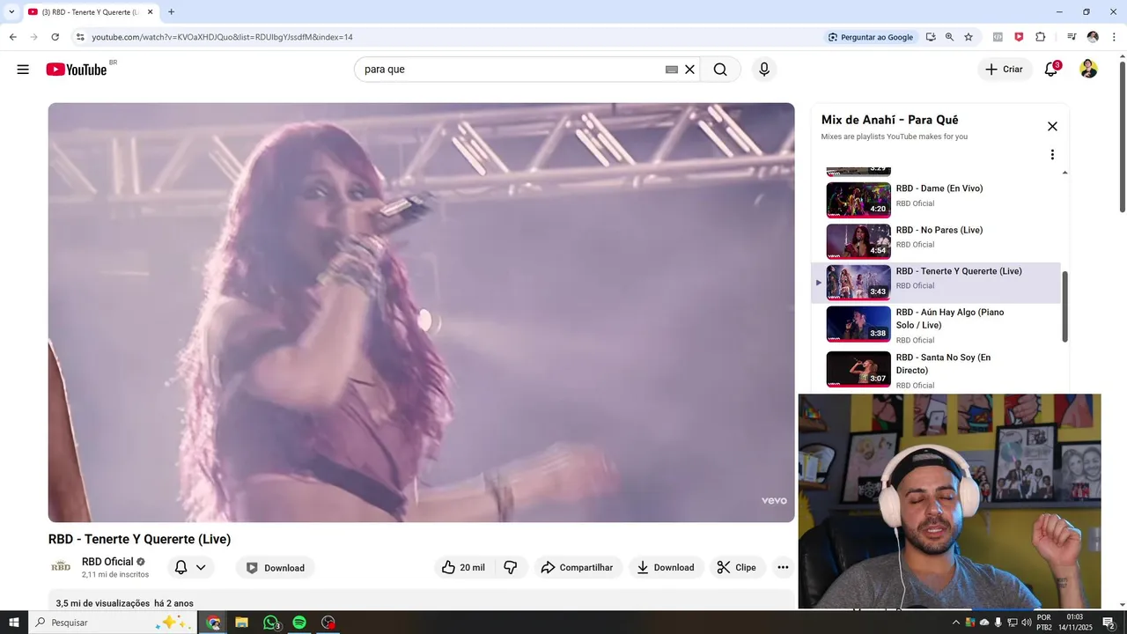Open the RBD channel avatar
Viewport: 1127px width, 634px height.
61,567
